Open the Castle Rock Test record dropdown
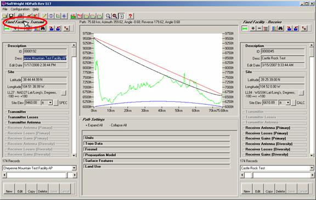316x200 pixels. tap(312, 168)
